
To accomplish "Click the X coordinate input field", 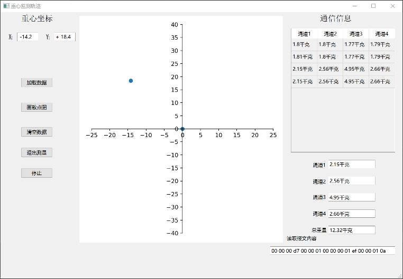I will click(28, 37).
